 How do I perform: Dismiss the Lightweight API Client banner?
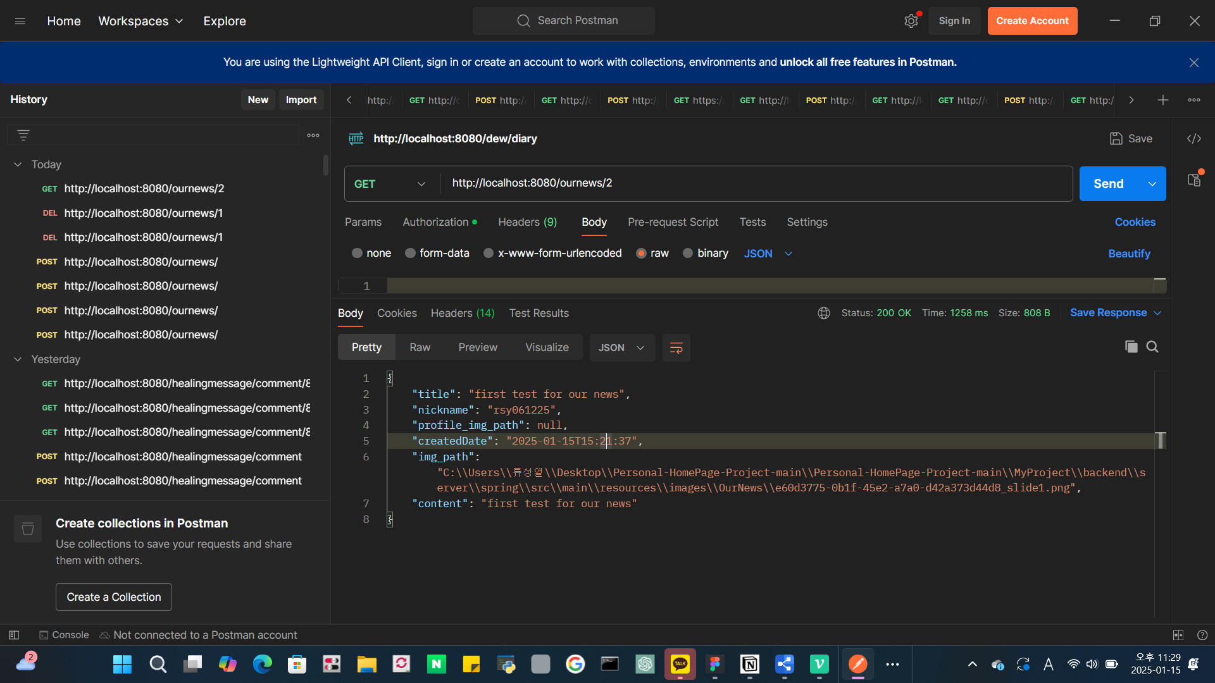pyautogui.click(x=1194, y=63)
